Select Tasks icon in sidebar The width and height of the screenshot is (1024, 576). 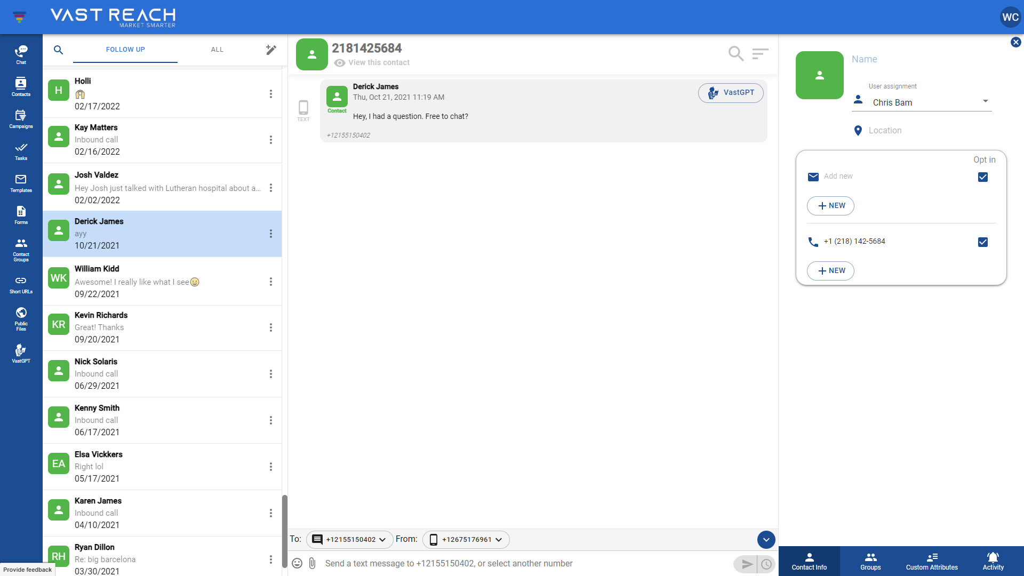[x=20, y=150]
